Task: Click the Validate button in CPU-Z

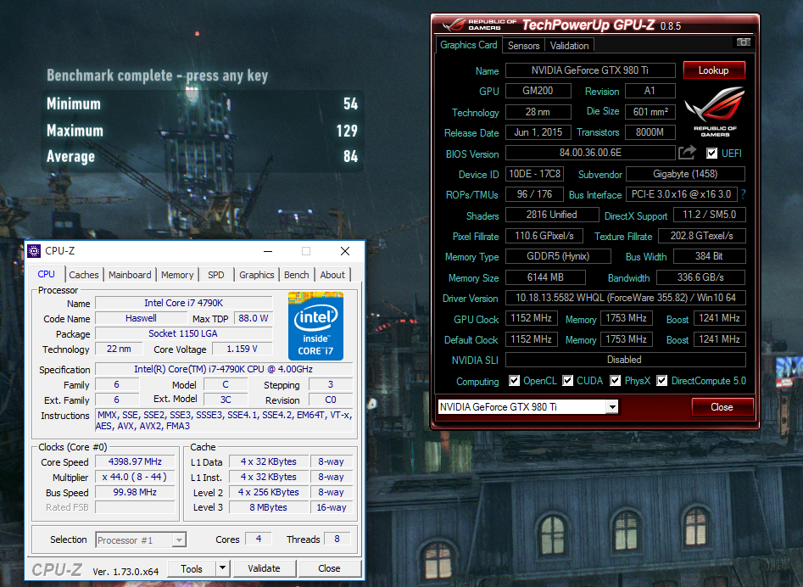Action: 264,568
